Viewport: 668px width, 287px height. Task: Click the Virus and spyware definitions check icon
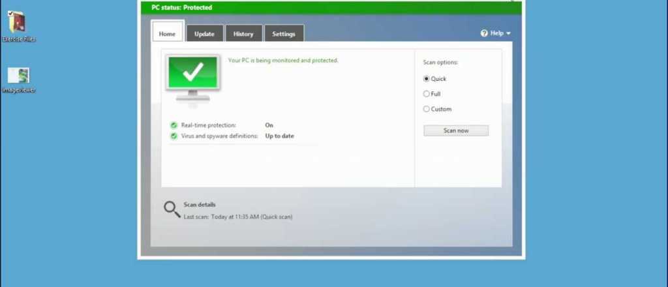coord(174,136)
